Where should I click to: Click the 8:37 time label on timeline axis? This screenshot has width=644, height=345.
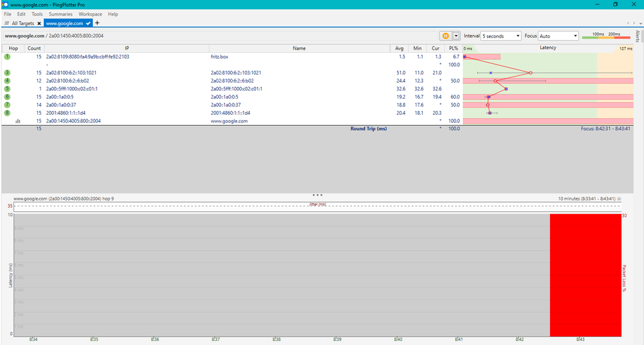(x=215, y=339)
